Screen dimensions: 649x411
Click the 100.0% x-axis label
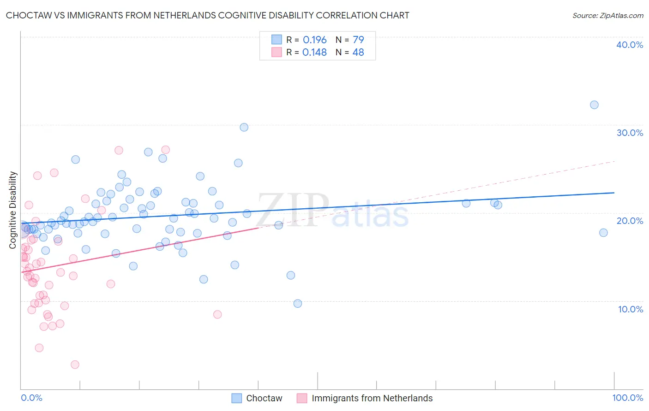(x=628, y=398)
